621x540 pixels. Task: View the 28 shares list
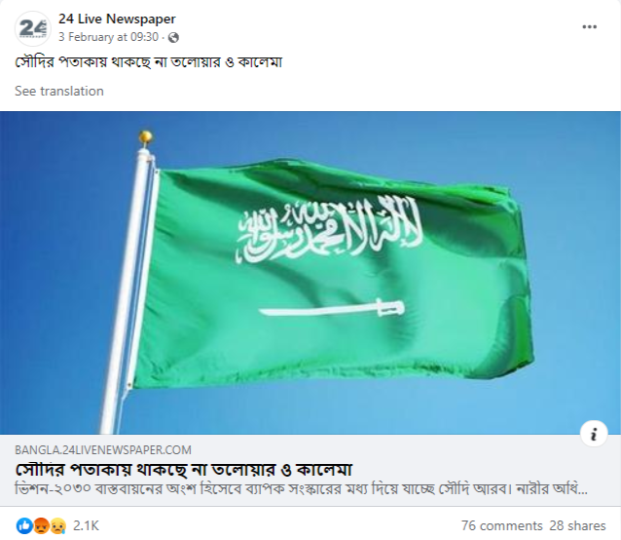click(577, 525)
